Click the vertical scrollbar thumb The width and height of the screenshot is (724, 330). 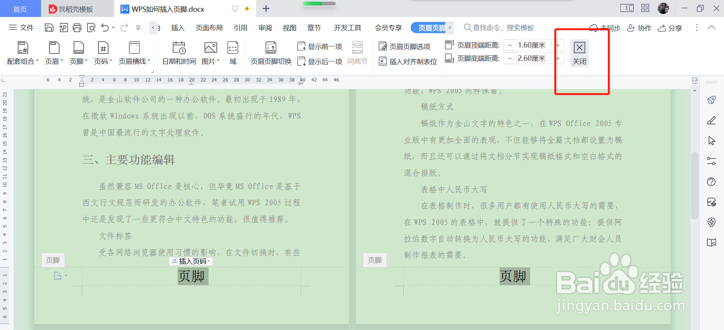[x=695, y=186]
